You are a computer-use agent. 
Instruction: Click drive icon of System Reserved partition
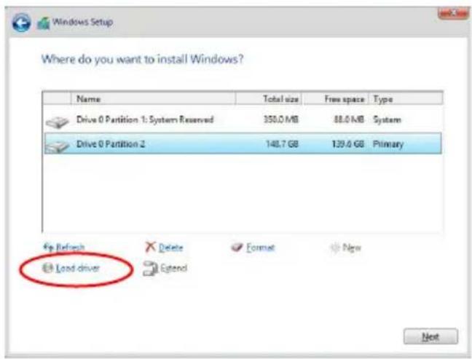pyautogui.click(x=58, y=122)
